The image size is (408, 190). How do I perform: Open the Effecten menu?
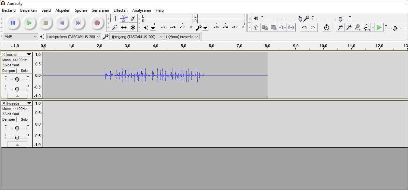[120, 10]
